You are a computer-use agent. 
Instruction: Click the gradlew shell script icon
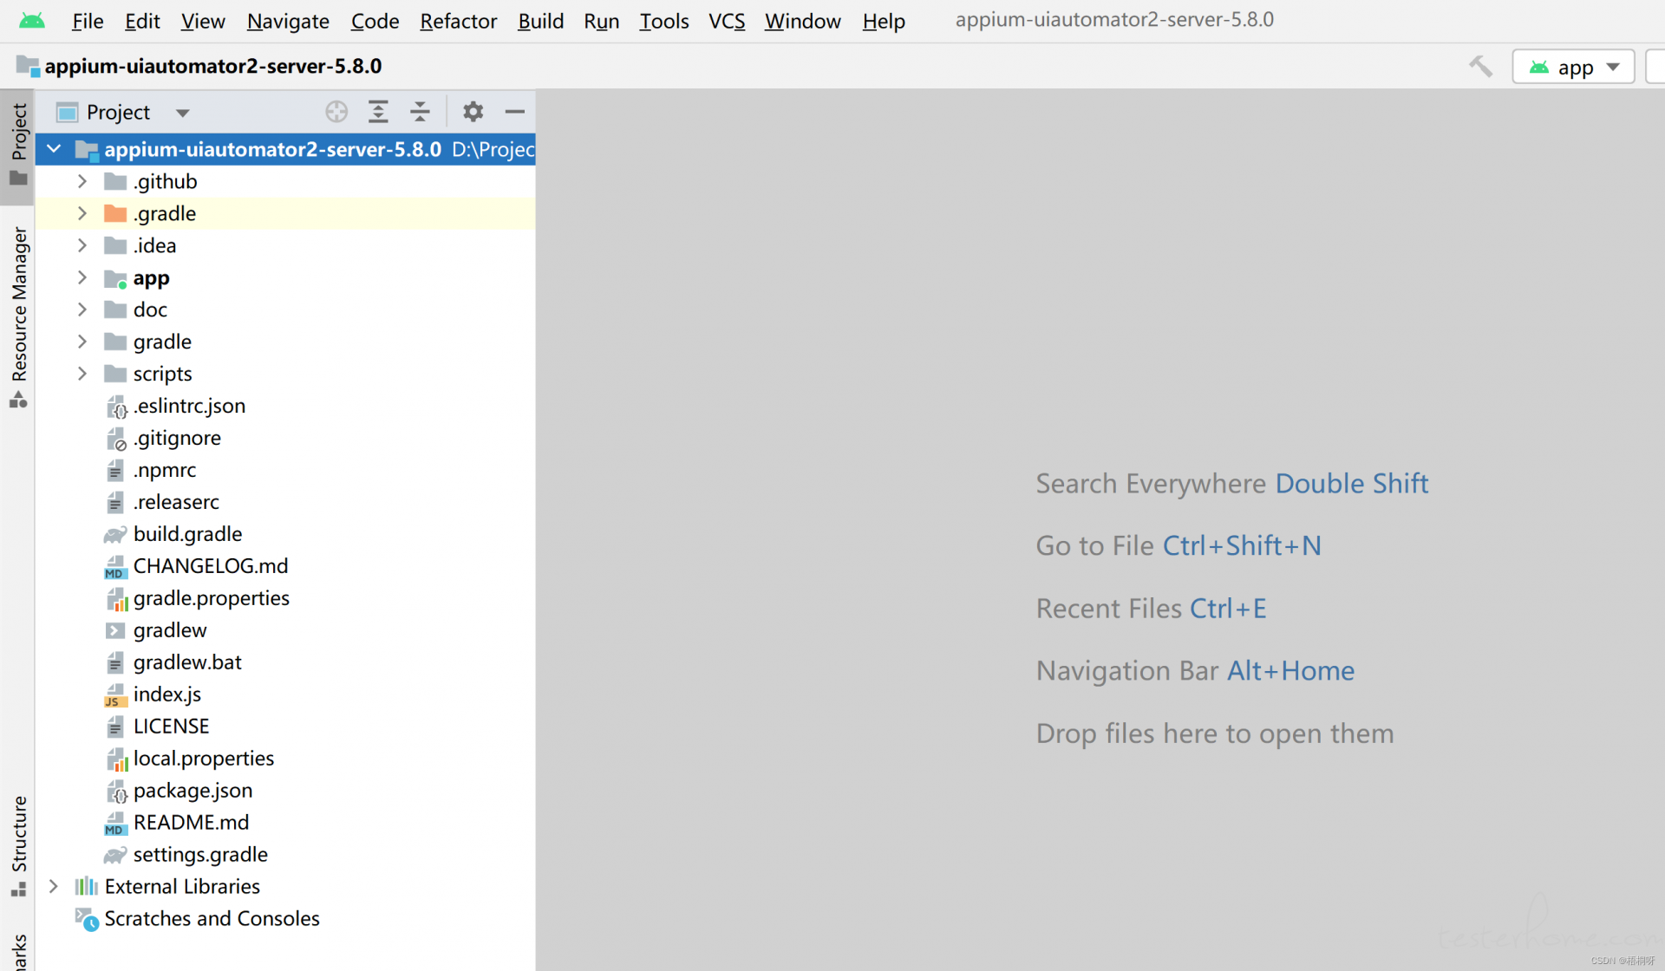click(x=115, y=630)
